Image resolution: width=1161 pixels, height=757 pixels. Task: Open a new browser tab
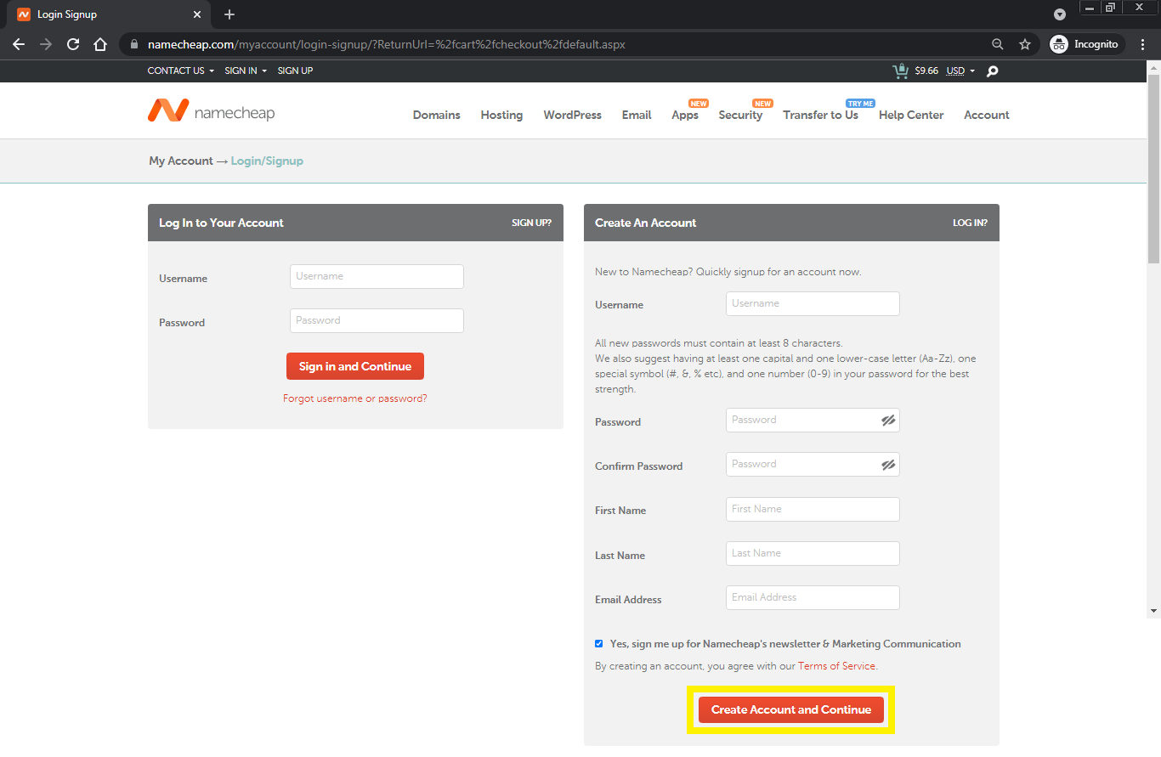click(x=229, y=14)
